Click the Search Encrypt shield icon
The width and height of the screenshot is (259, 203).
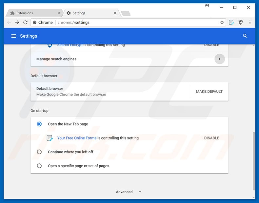tap(50, 46)
